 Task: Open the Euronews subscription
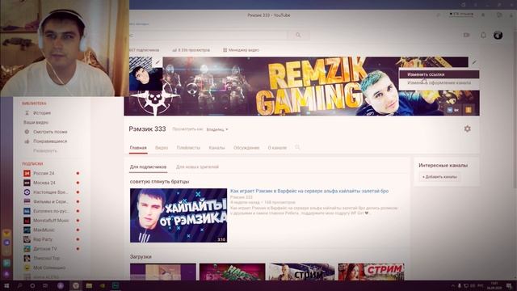point(51,211)
